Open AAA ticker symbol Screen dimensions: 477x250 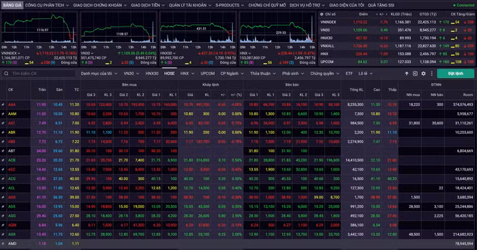click(12, 105)
